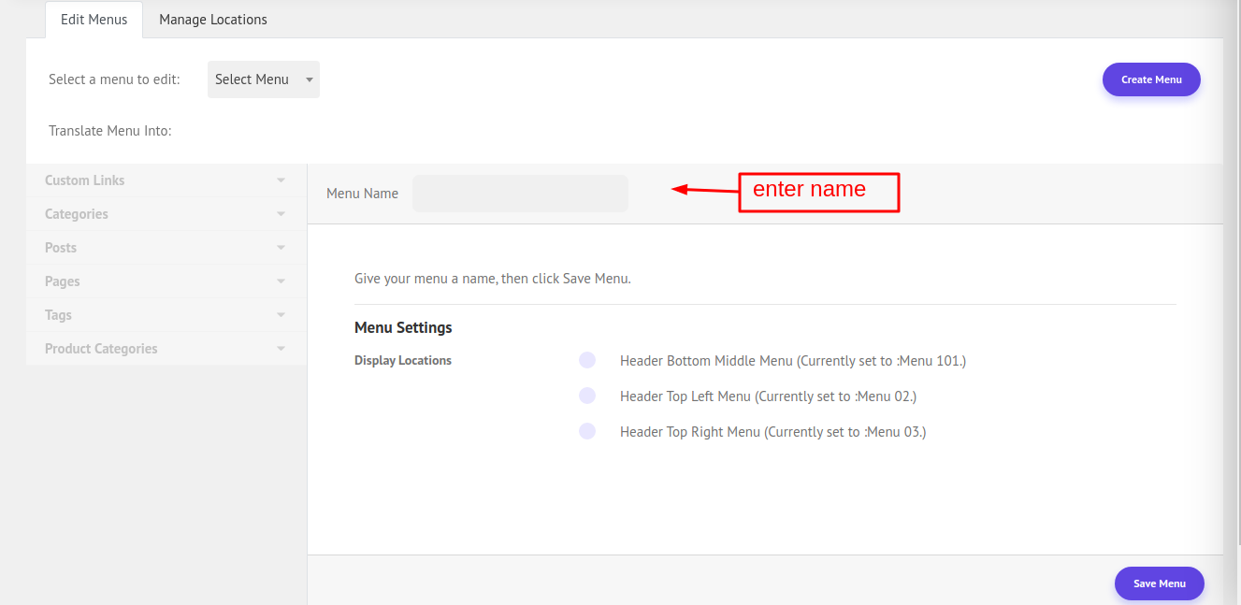Click the Pages section title

[63, 281]
